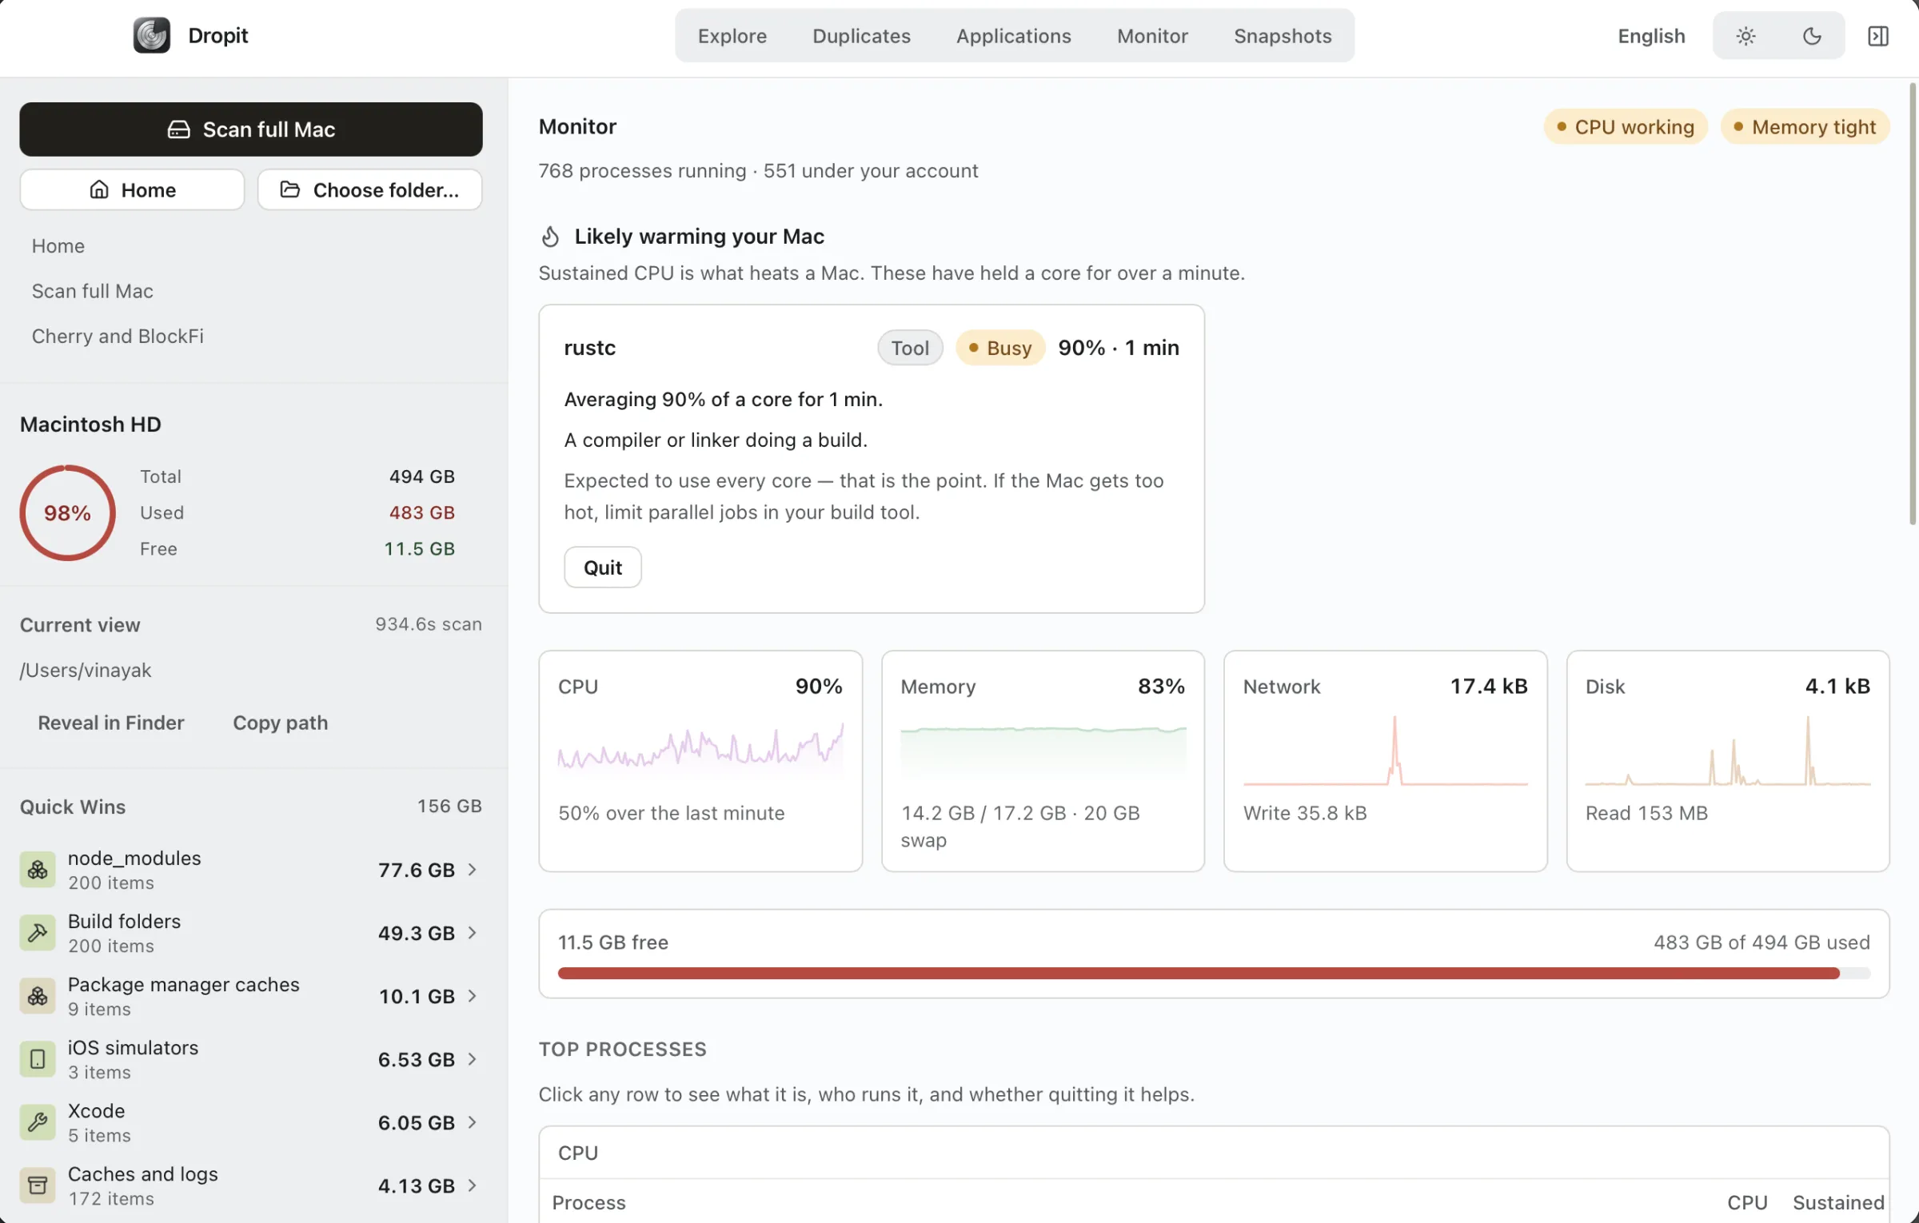Switch to dark theme moon icon

point(1812,36)
